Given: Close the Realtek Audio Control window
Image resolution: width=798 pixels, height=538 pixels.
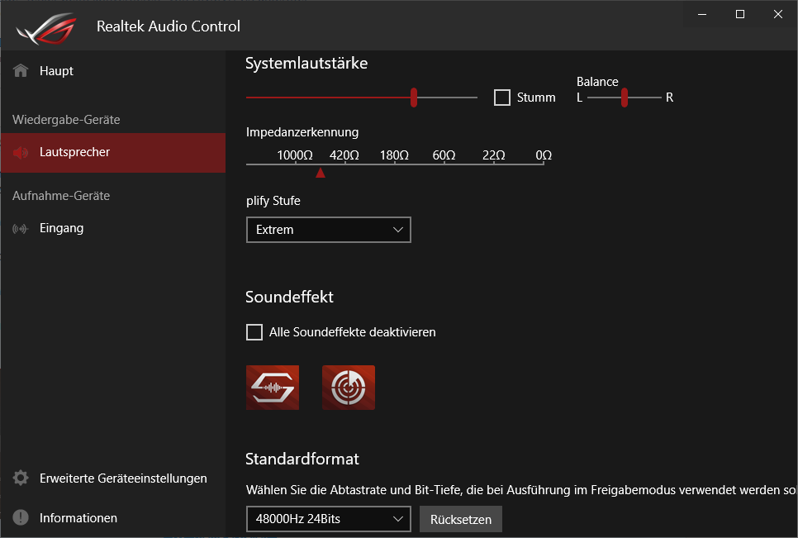Looking at the screenshot, I should click(x=777, y=14).
